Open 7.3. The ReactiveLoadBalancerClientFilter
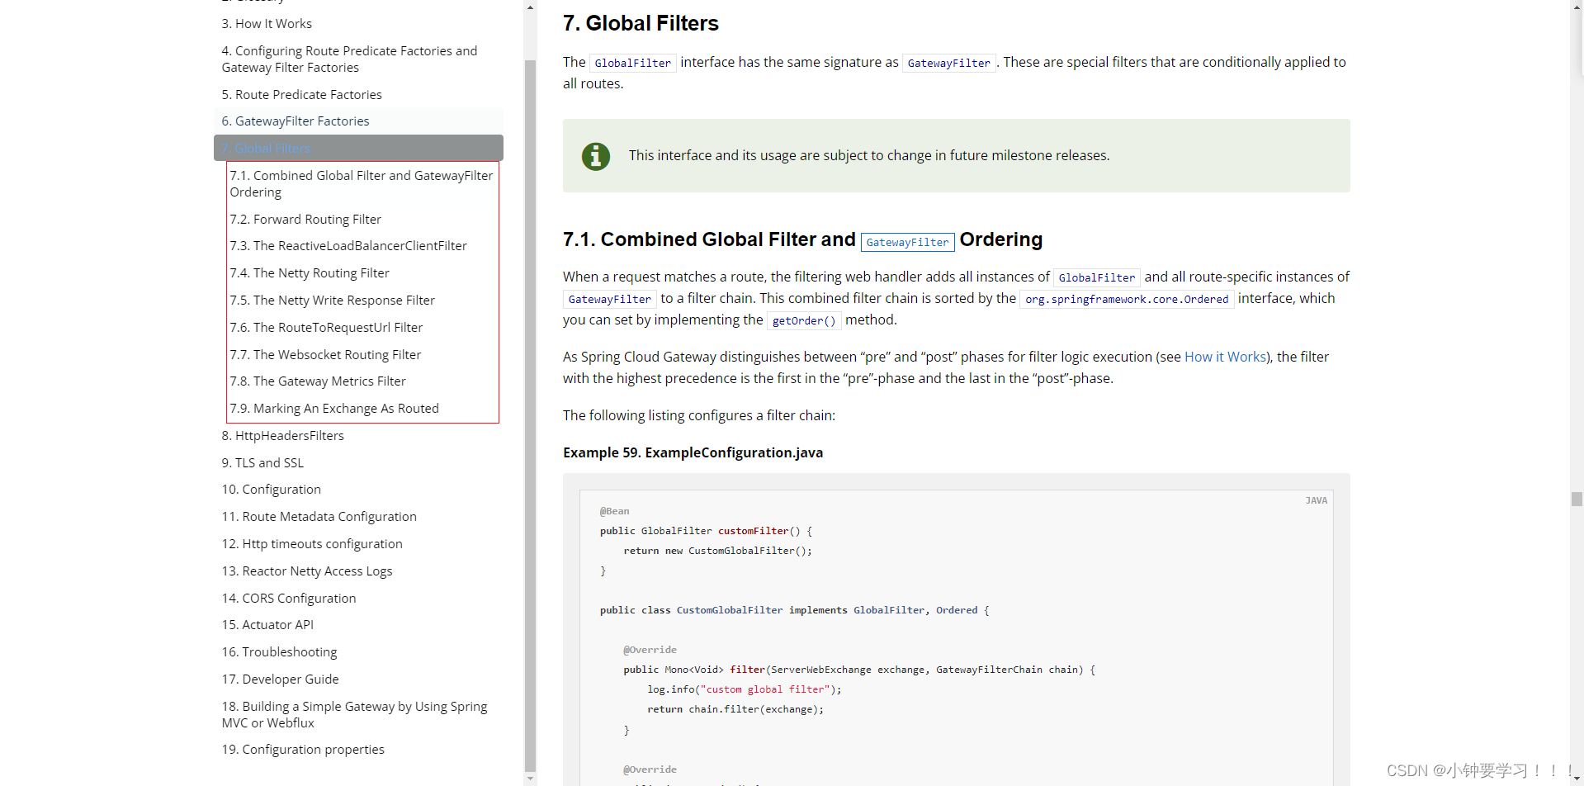 tap(348, 246)
